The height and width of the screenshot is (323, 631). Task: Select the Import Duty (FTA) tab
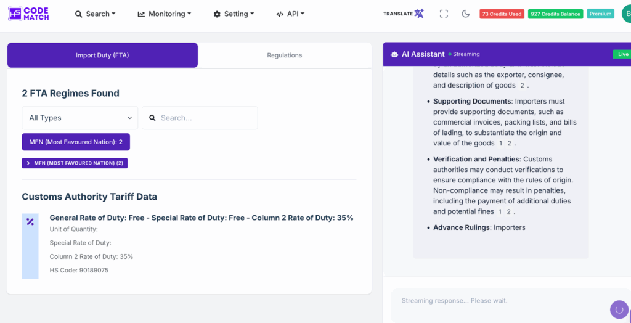click(x=102, y=55)
